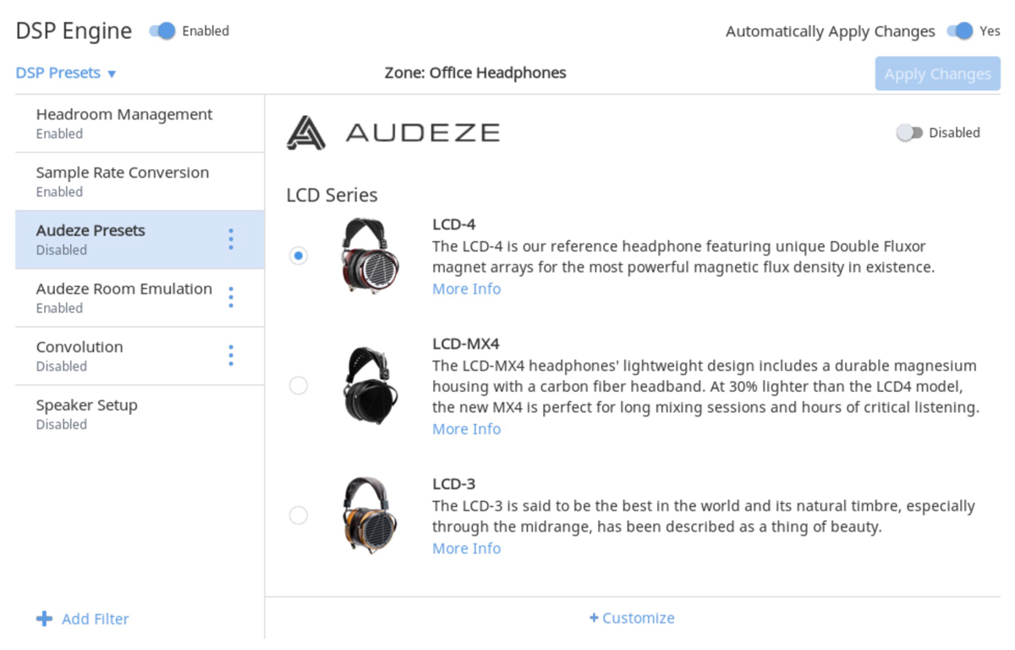Image resolution: width=1015 pixels, height=650 pixels.
Task: Enable the Audeze preset Disabled switch
Action: coord(909,133)
